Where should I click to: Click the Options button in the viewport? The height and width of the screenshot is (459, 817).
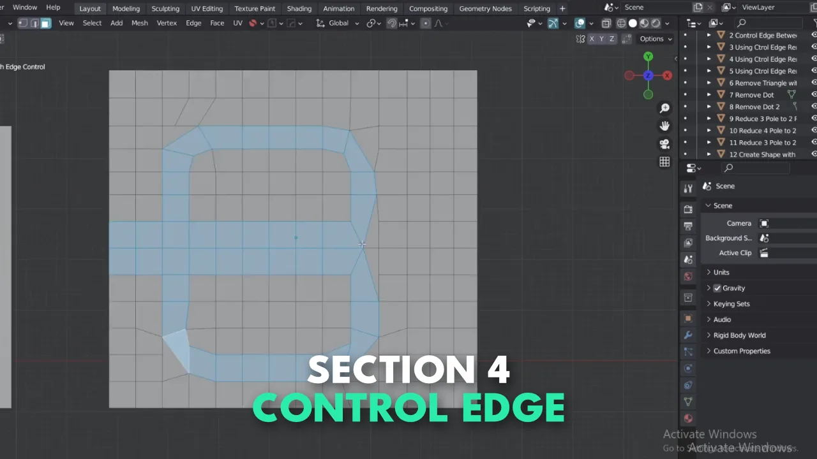click(651, 38)
